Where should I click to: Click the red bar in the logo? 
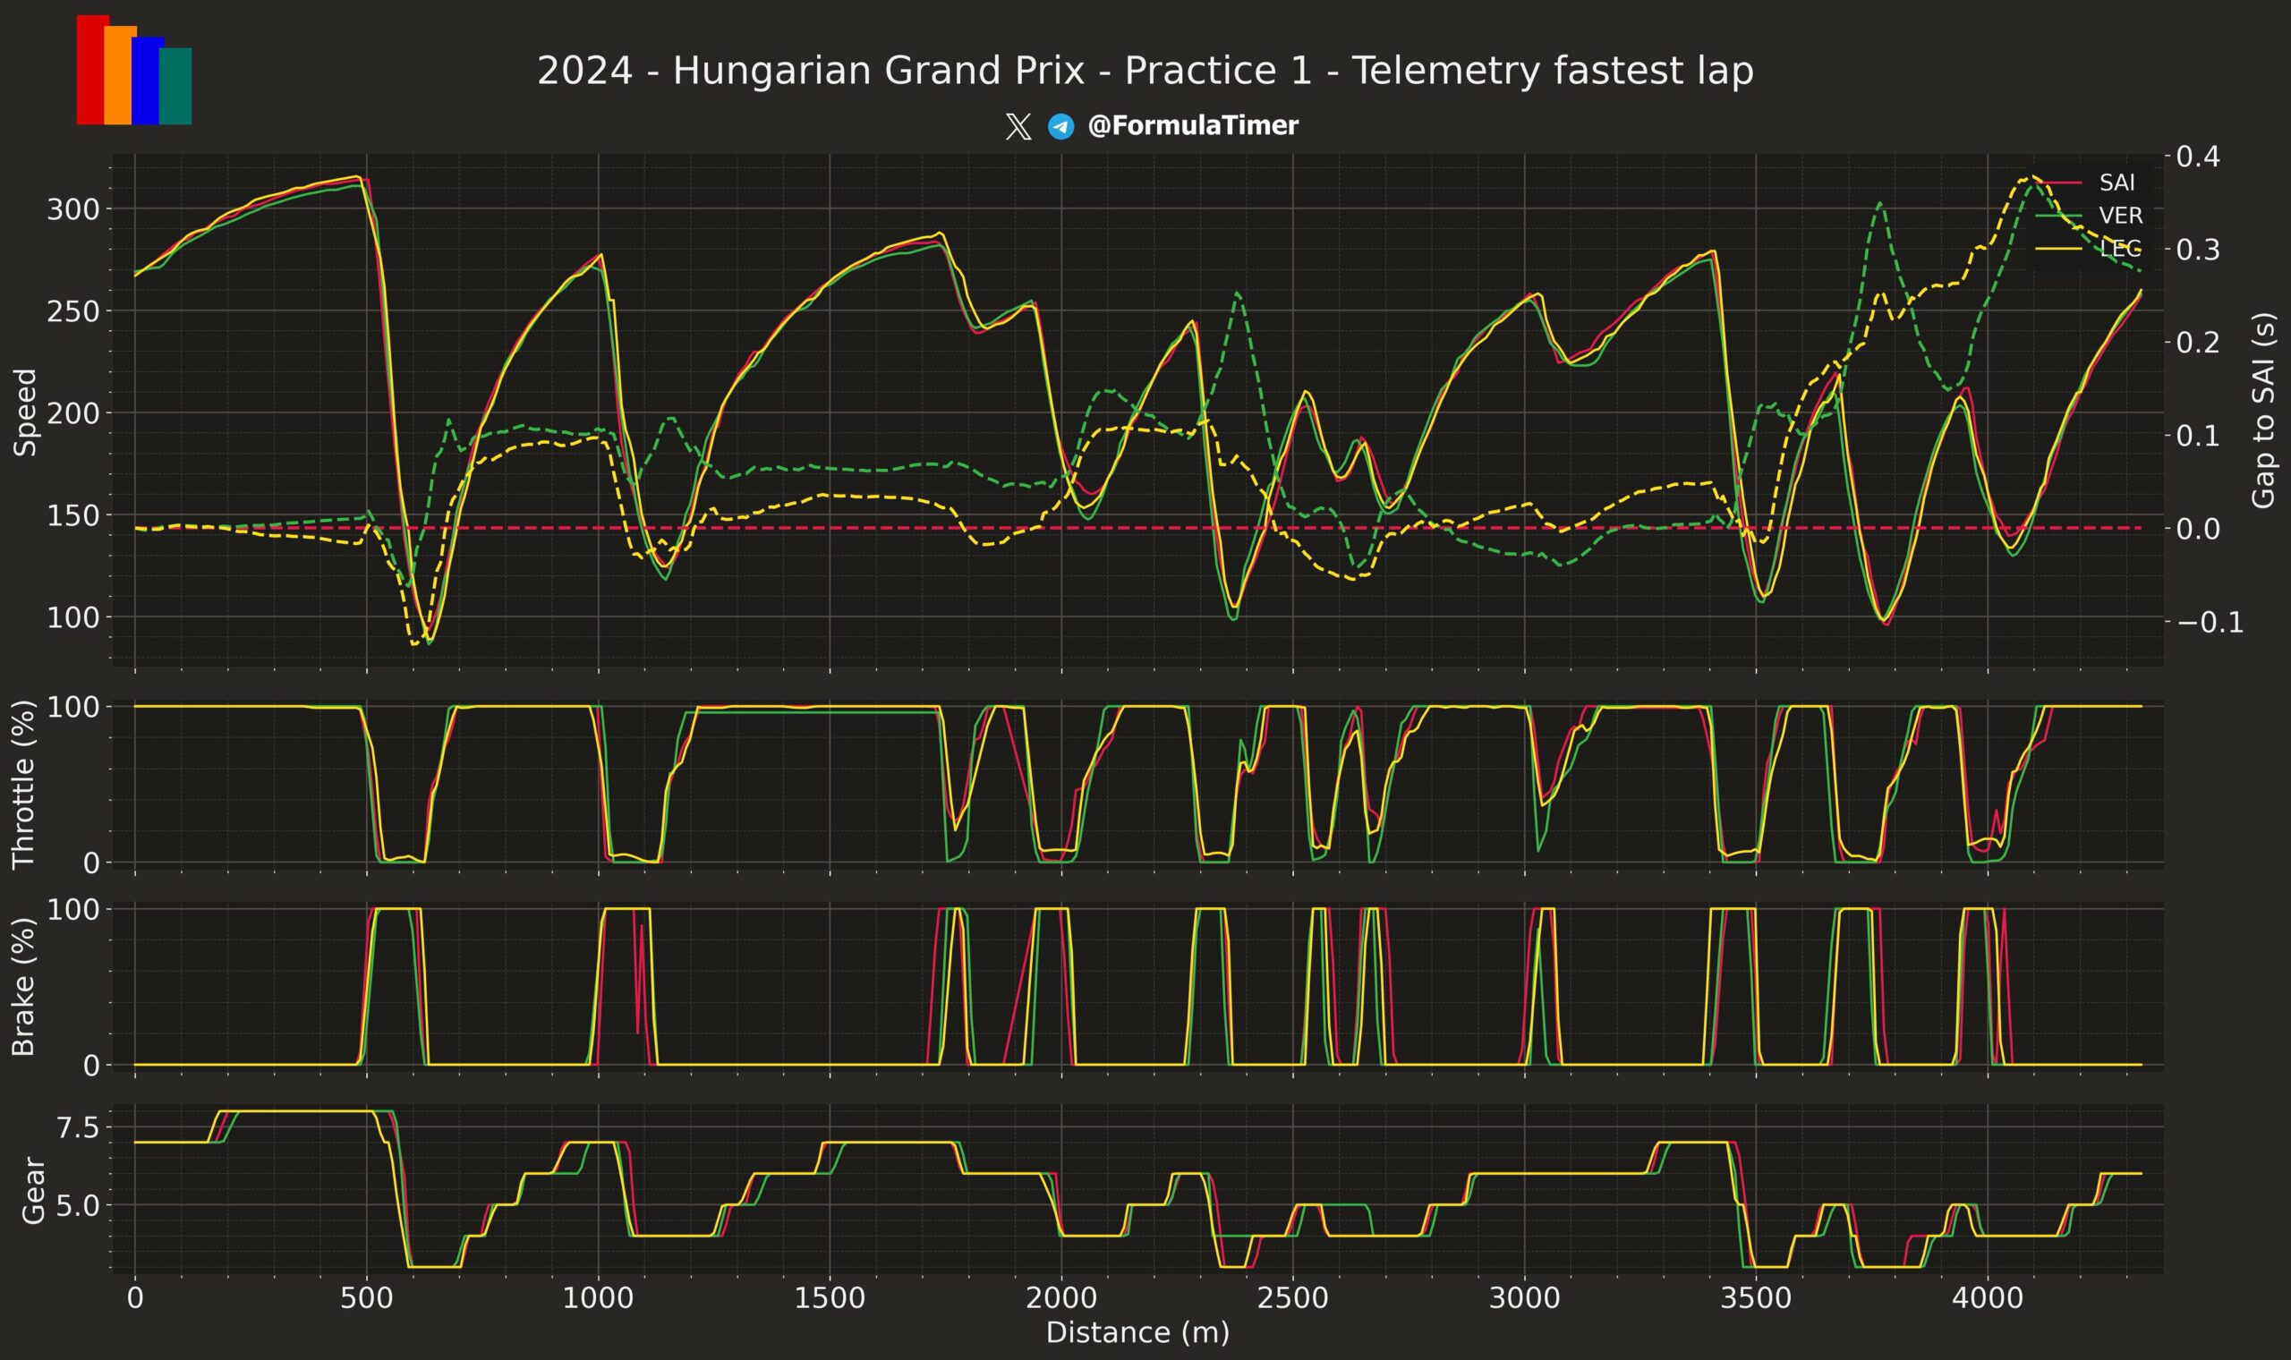tap(89, 73)
